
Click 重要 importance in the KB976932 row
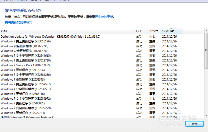(x=152, y=65)
